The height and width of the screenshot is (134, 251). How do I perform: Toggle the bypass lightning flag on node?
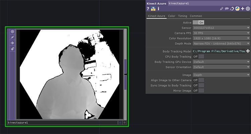(12, 37)
